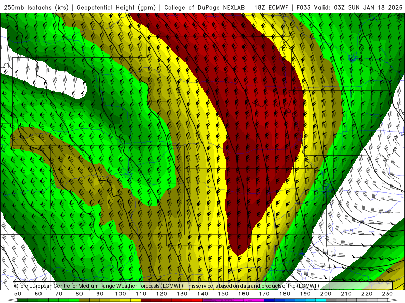Click the 'Geopotential Height (gpm)' header label
The width and height of the screenshot is (405, 303).
[116, 8]
